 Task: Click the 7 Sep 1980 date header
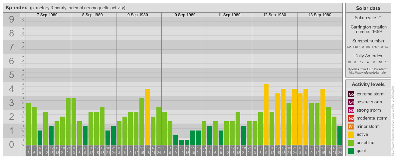pos(47,15)
